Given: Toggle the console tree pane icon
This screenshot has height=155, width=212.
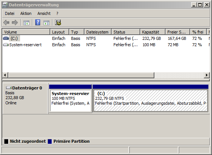Looking at the screenshot, I should coord(26,23).
